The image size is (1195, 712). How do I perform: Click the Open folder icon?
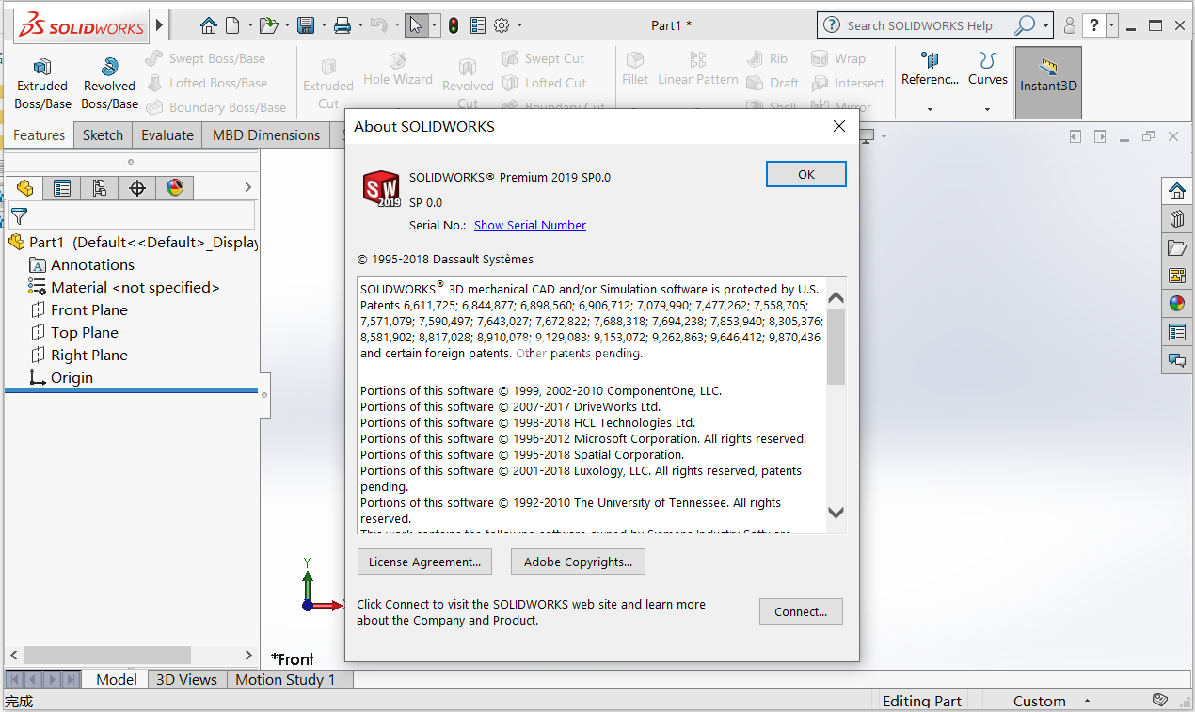(269, 25)
